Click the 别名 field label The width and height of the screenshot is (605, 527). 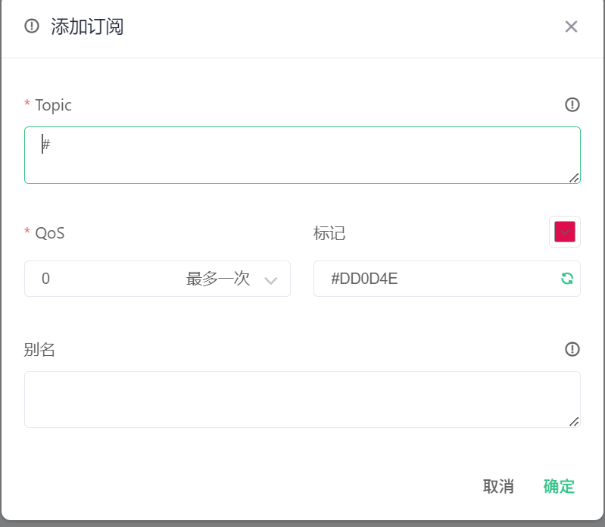pyautogui.click(x=40, y=350)
